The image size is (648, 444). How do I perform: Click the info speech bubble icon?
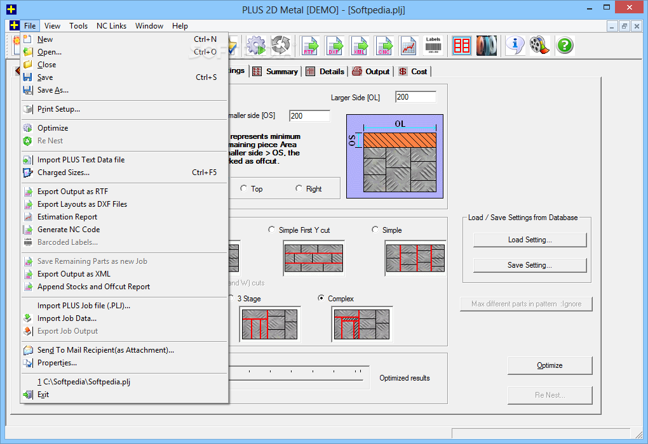(515, 46)
